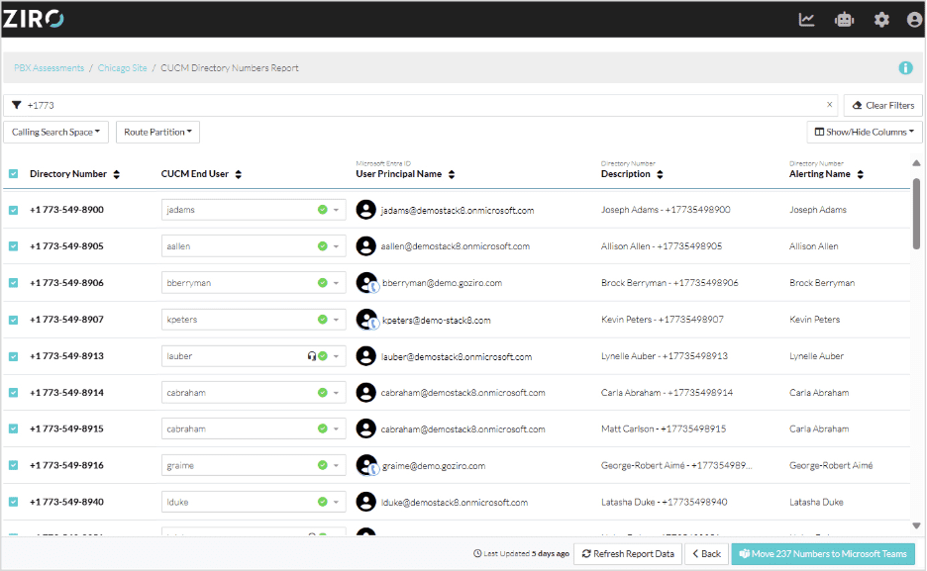Uncheck row +1 773-549-8914

(14, 393)
